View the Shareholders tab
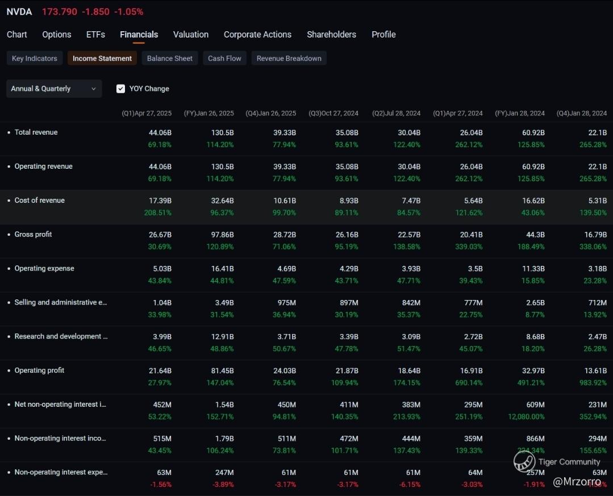The width and height of the screenshot is (613, 496). [x=331, y=35]
